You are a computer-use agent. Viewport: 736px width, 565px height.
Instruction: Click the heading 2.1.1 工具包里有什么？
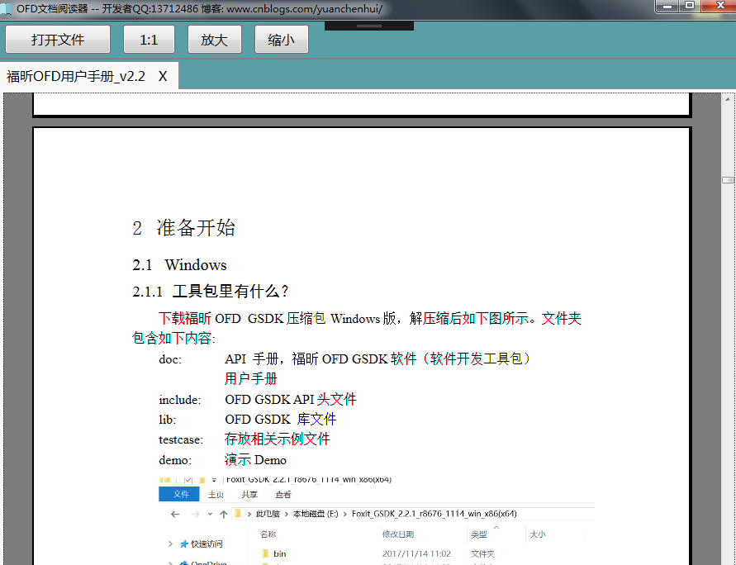(211, 292)
